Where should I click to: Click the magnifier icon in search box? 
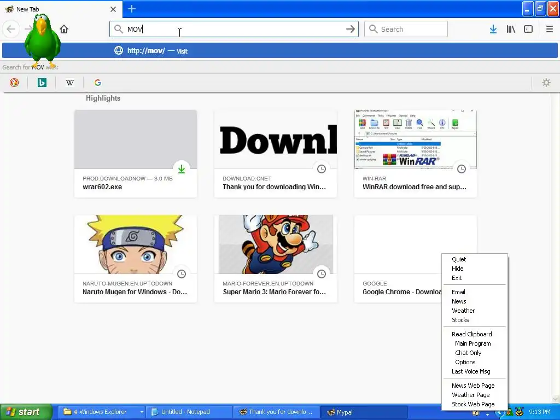click(x=373, y=29)
